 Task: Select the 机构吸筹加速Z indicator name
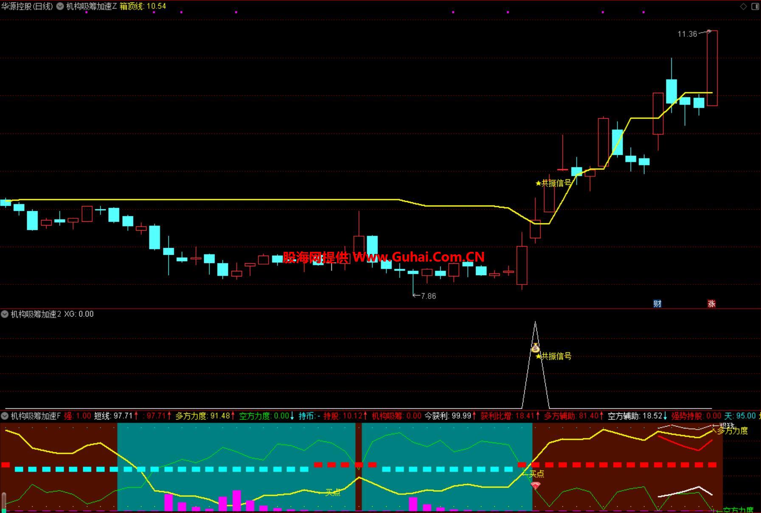pos(91,6)
